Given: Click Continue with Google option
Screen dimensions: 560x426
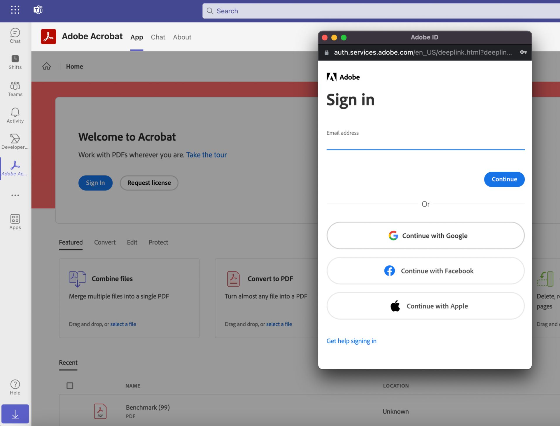Looking at the screenshot, I should pyautogui.click(x=425, y=235).
